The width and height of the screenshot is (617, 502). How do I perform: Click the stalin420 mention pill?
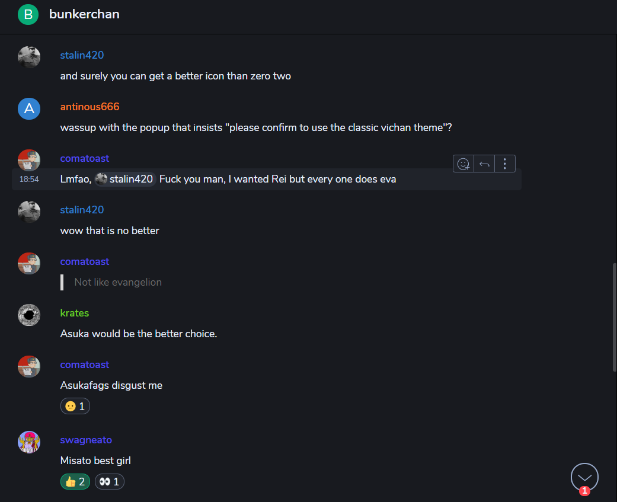pos(125,179)
